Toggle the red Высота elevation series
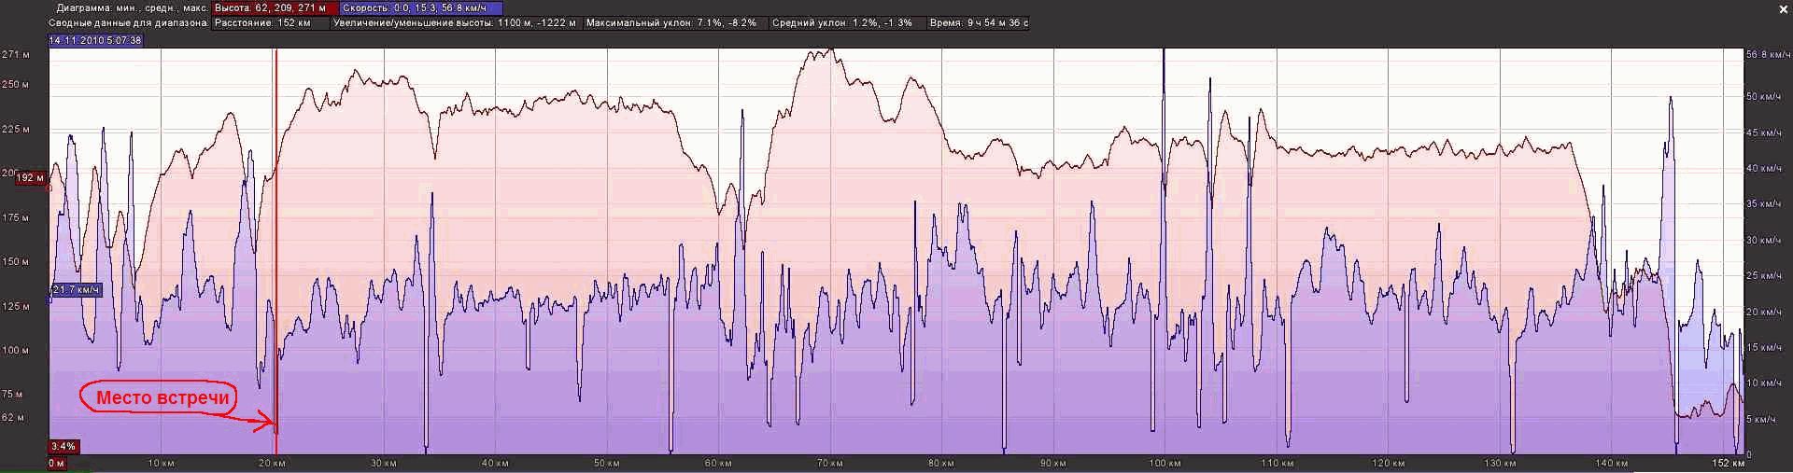This screenshot has height=473, width=1793. click(270, 8)
